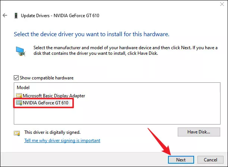Click the Next button
228x167 pixels.
click(181, 160)
